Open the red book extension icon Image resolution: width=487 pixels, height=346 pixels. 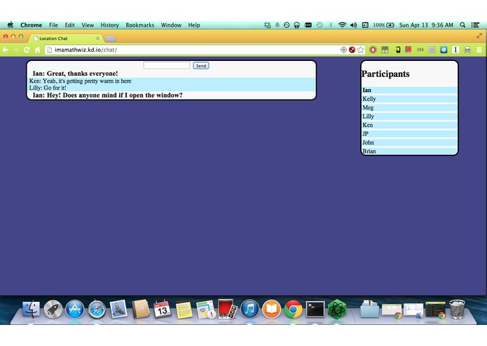tap(408, 50)
